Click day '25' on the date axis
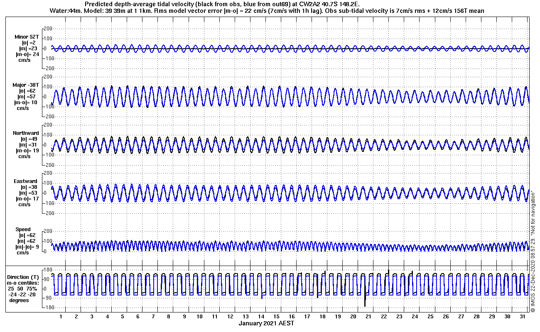This screenshot has width=540, height=332. [430, 317]
